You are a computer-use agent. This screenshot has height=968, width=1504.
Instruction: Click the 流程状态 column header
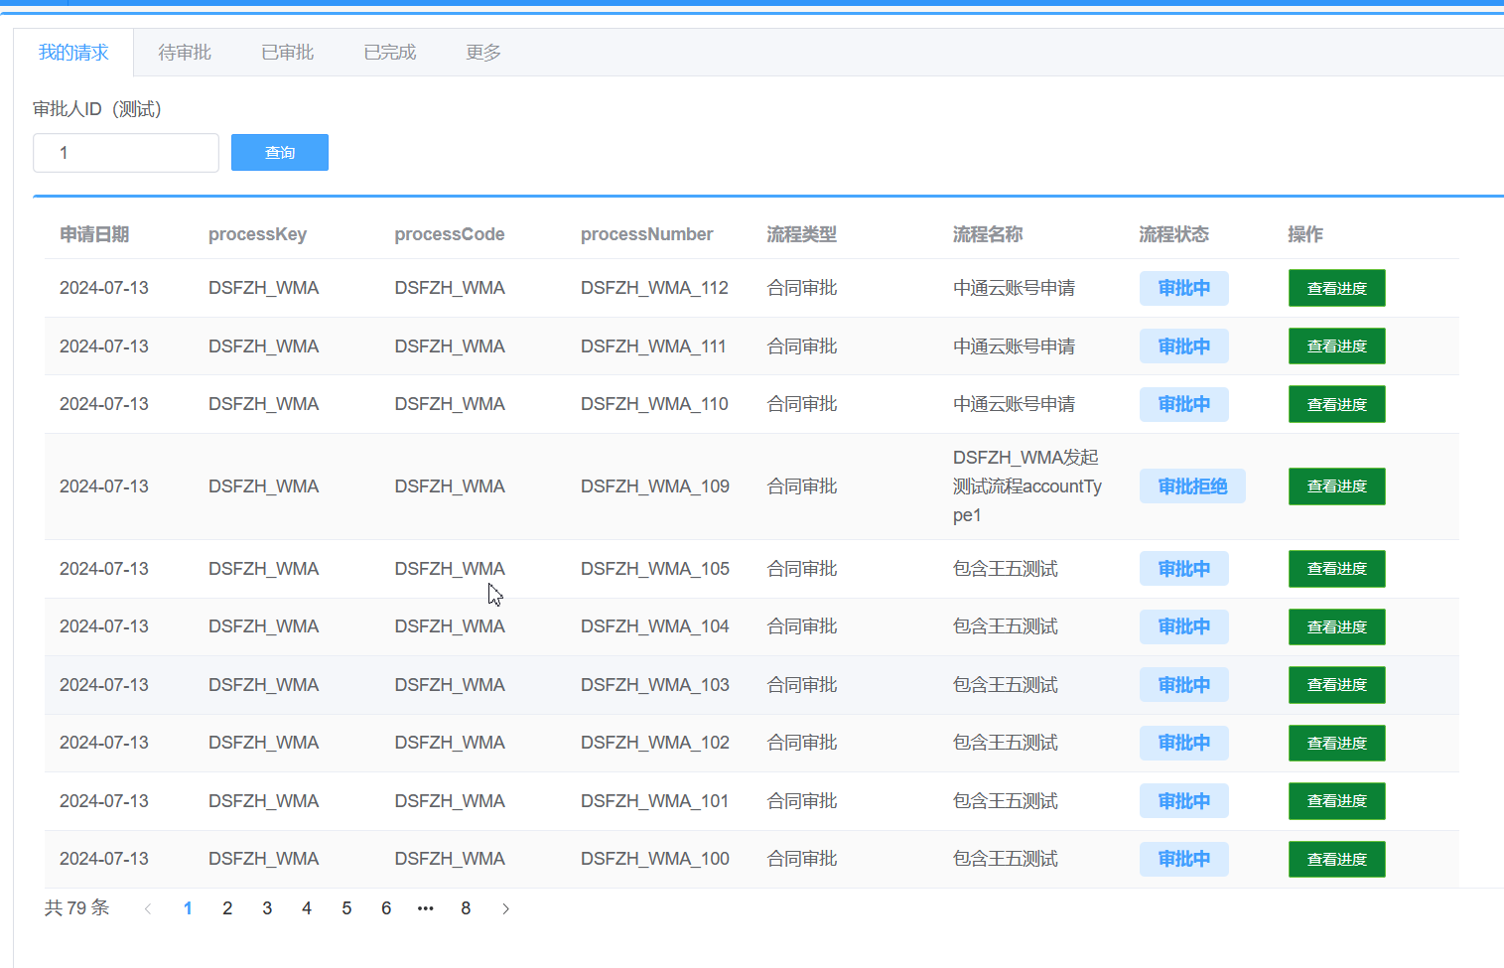[x=1173, y=234]
